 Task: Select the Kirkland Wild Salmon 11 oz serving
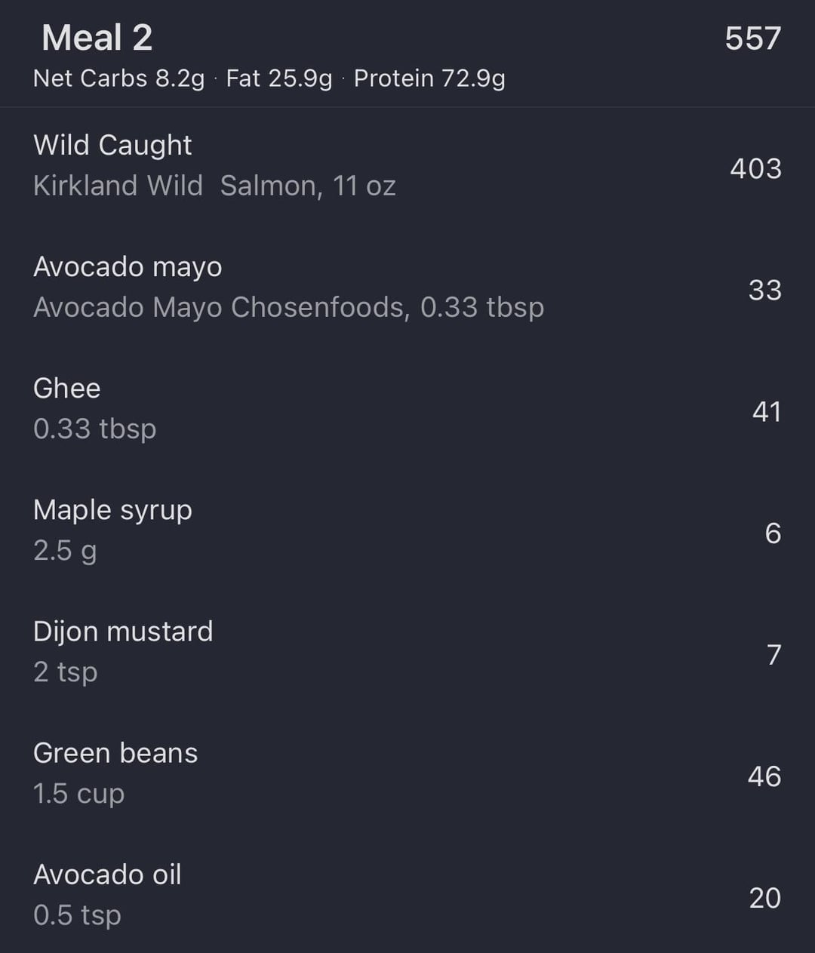point(214,186)
